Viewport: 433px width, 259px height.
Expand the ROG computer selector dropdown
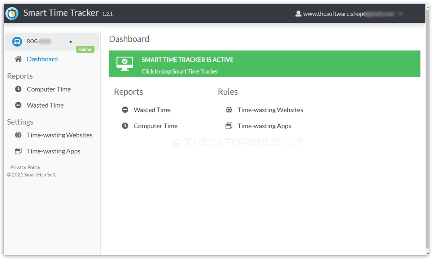[71, 42]
